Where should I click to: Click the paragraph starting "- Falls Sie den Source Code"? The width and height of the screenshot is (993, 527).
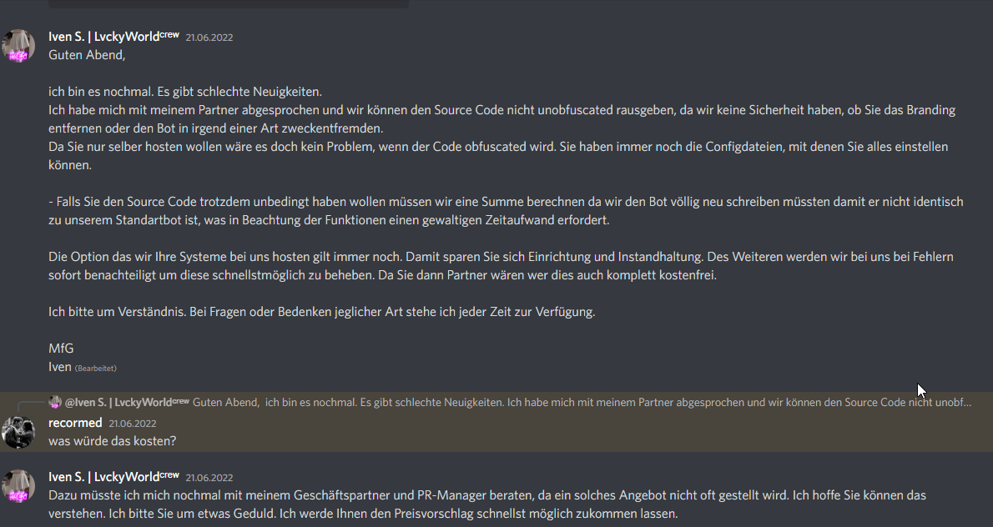(506, 211)
